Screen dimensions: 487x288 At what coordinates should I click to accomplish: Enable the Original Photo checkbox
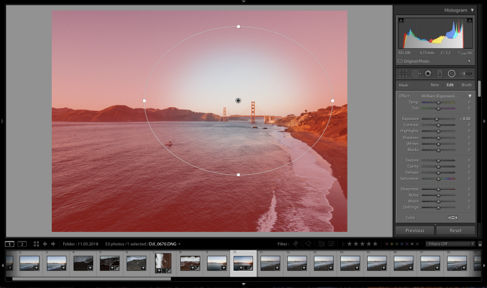(400, 61)
